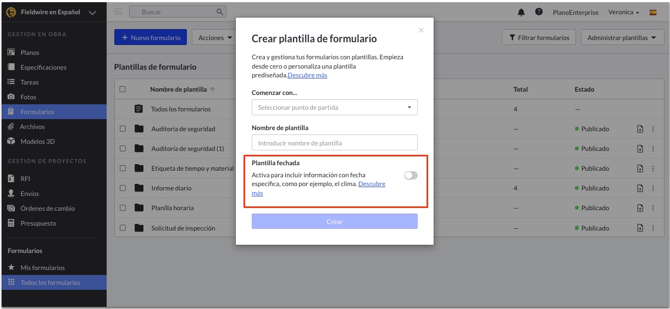
Task: Select the Modelos 3D cube icon
Action: tap(11, 141)
